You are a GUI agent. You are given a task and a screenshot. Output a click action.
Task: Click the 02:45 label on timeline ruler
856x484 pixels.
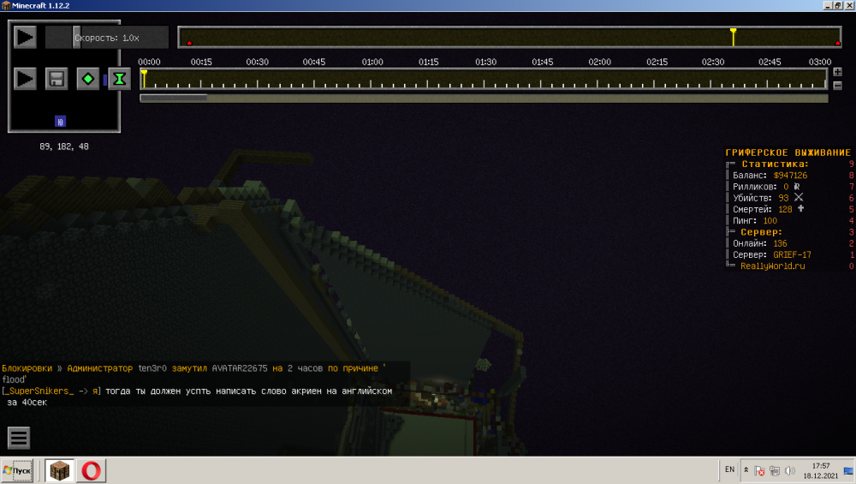click(770, 62)
